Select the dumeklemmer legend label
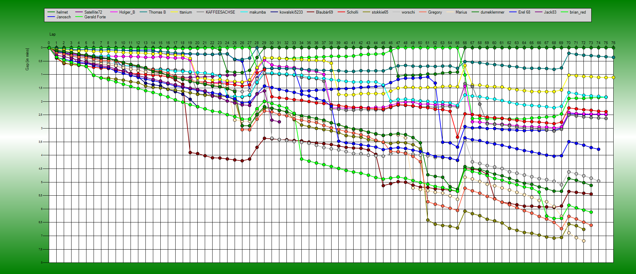636x274 pixels. pos(492,12)
